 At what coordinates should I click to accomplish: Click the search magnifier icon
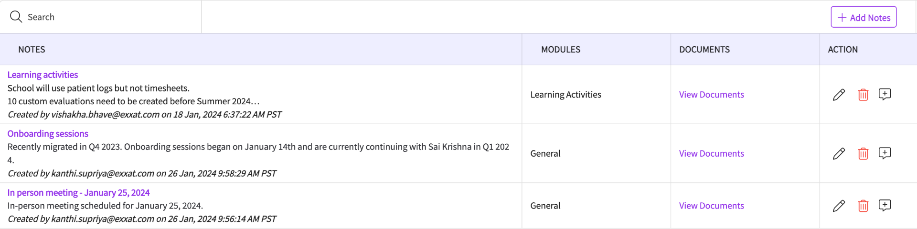click(x=16, y=17)
